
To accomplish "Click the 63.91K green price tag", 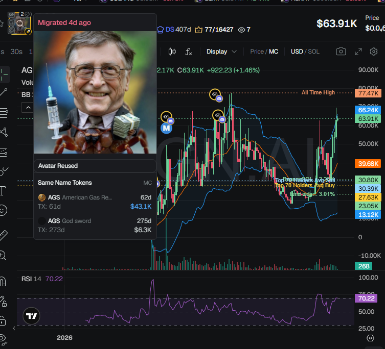I will [368, 118].
